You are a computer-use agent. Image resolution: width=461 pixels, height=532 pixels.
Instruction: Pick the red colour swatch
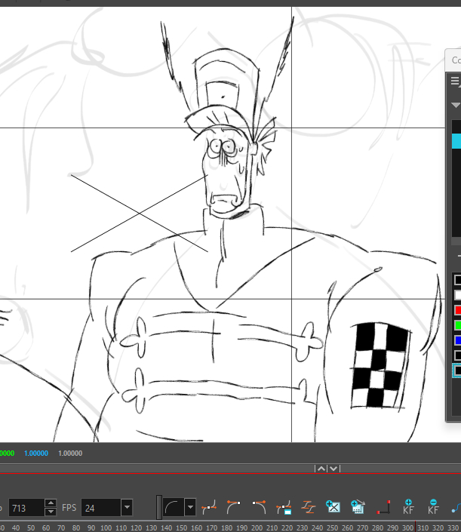(456, 310)
